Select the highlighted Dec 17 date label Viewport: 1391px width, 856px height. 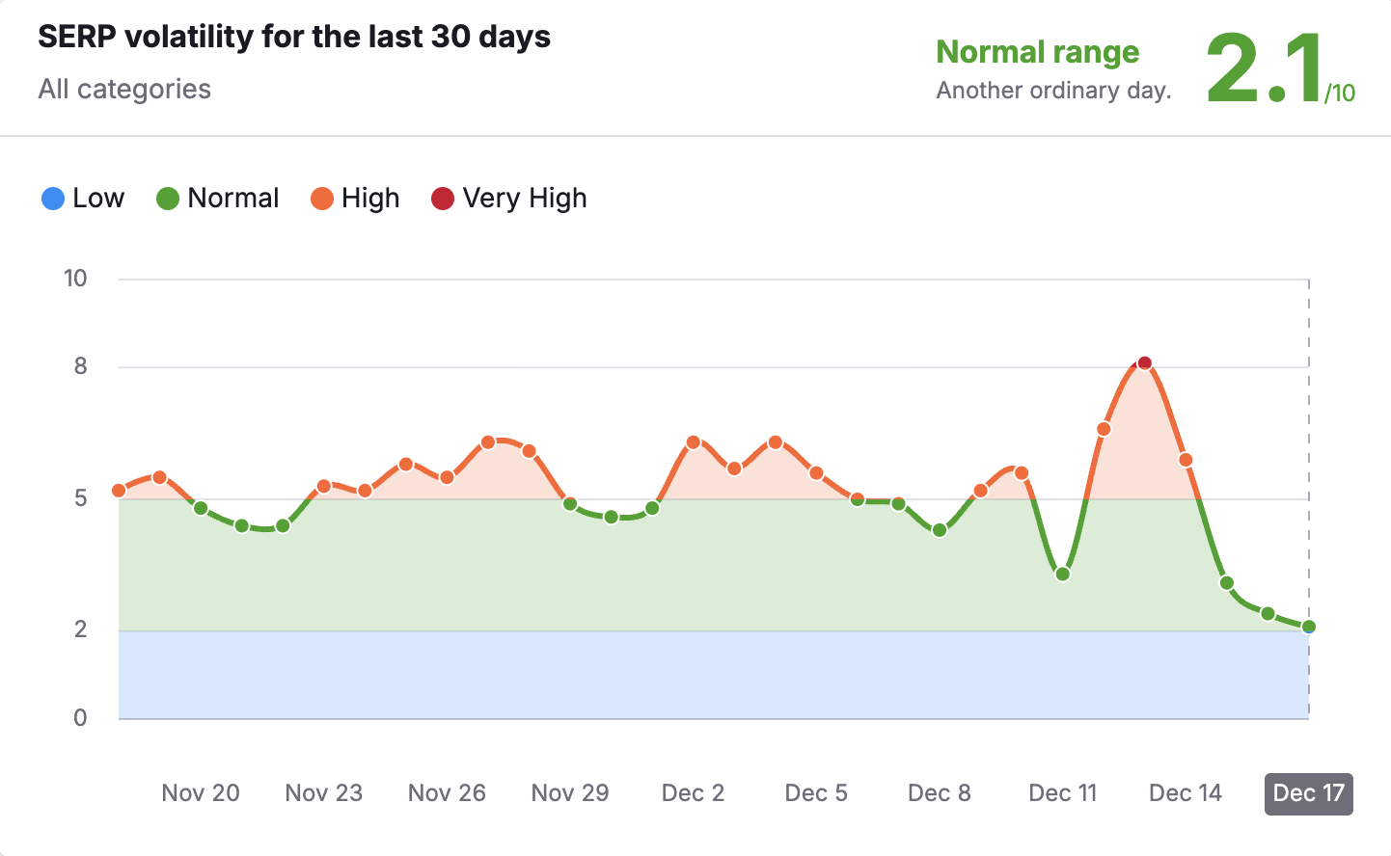1308,793
